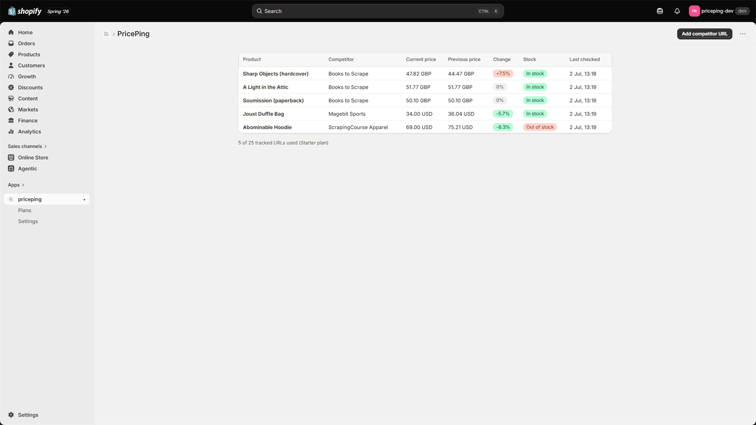
Task: Expand the Apps section
Action: point(16,185)
